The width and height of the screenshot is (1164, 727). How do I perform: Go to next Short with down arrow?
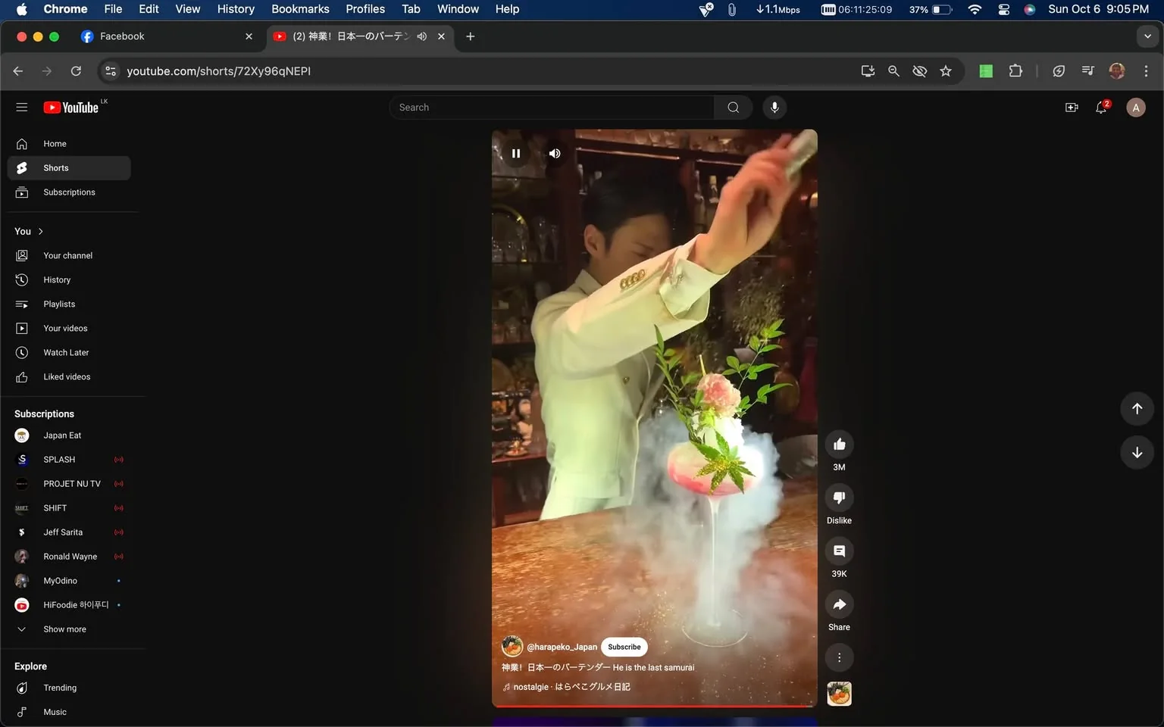coord(1137,453)
